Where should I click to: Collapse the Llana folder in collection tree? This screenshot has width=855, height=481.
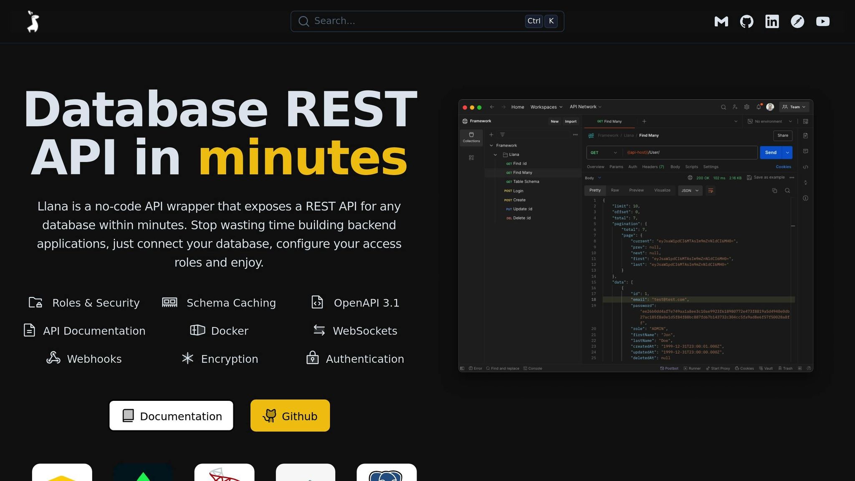point(496,155)
